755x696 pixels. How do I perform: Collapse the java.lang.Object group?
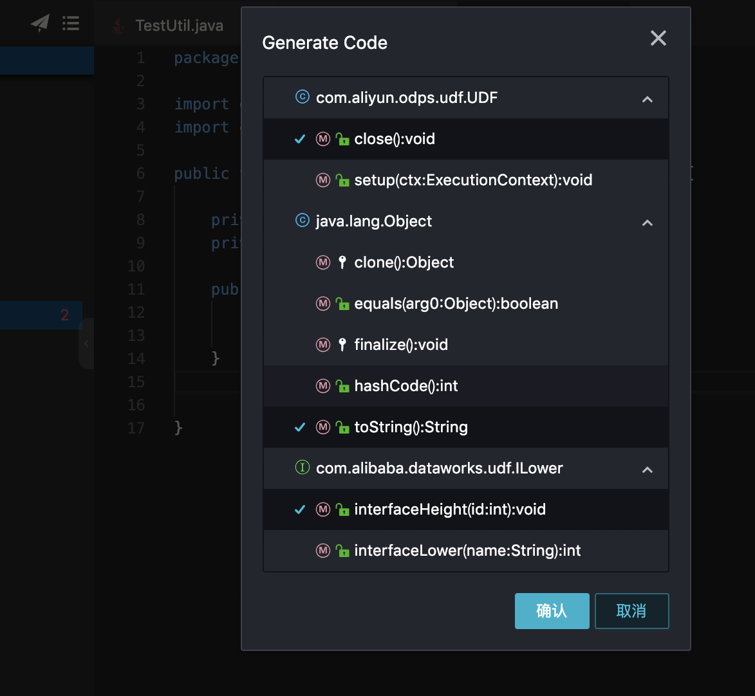(x=648, y=223)
